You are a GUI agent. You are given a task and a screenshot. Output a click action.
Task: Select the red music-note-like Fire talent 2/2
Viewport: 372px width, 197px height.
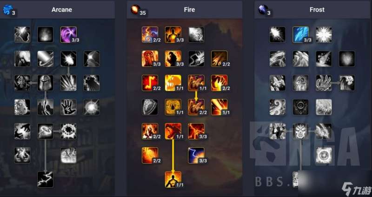point(150,83)
